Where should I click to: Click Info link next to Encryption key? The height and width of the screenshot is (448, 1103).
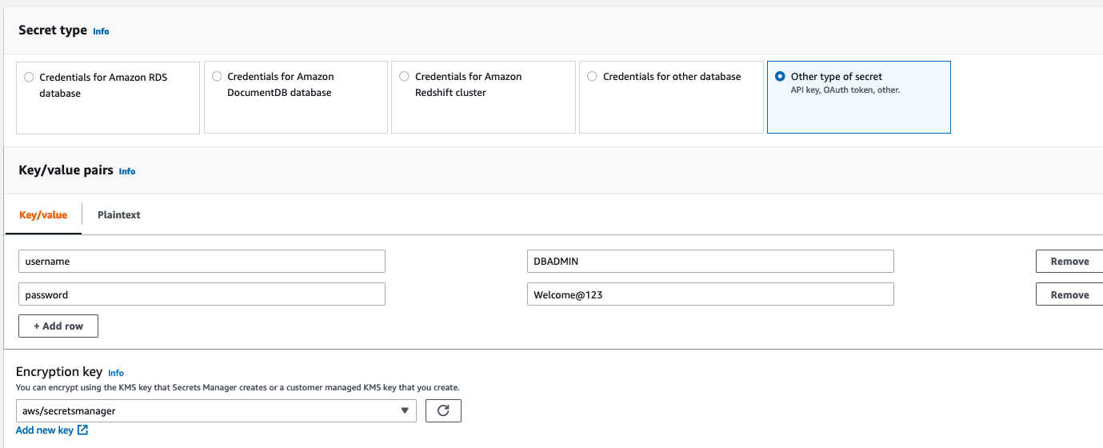click(x=116, y=373)
